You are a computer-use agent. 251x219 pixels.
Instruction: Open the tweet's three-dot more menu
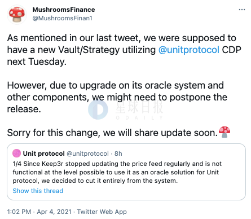pos(242,10)
